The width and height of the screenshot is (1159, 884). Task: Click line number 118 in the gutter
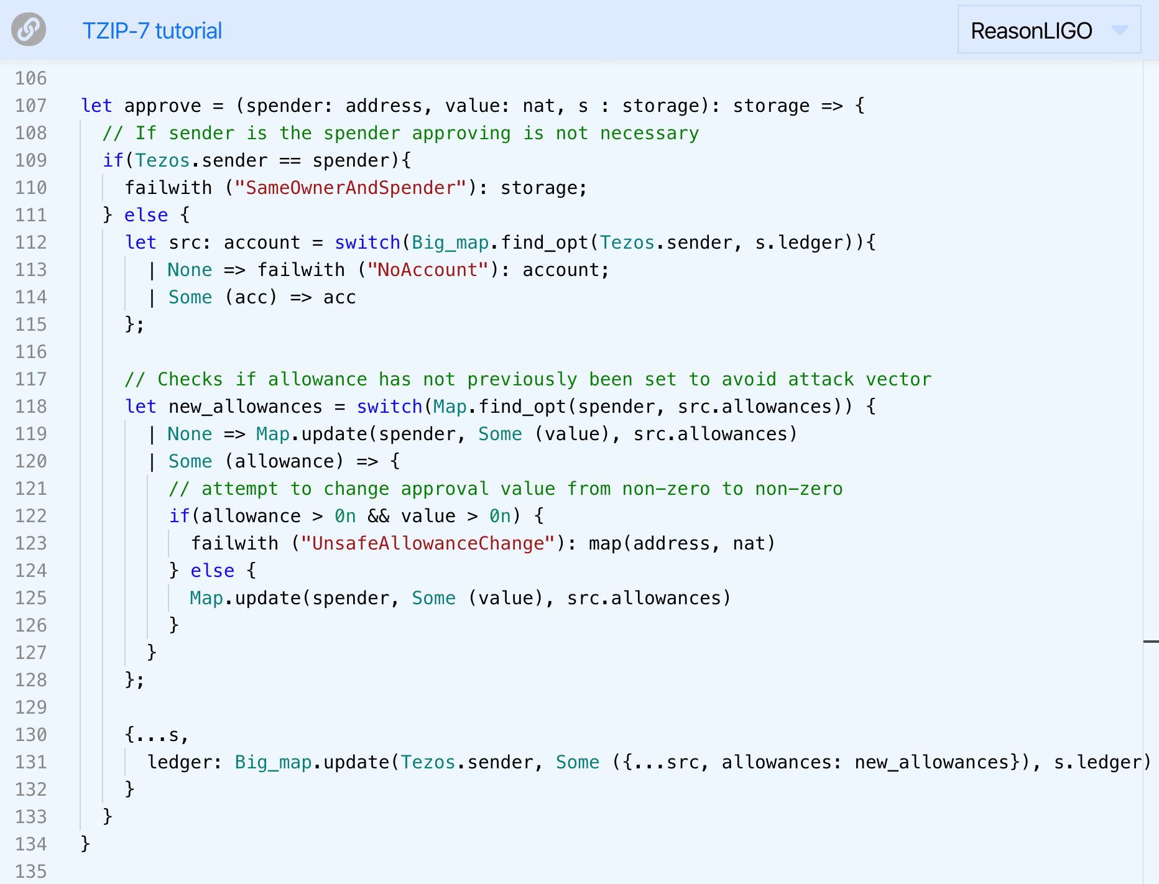(31, 407)
